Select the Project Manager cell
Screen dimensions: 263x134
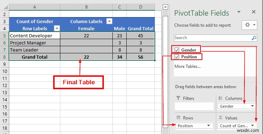click(x=35, y=43)
